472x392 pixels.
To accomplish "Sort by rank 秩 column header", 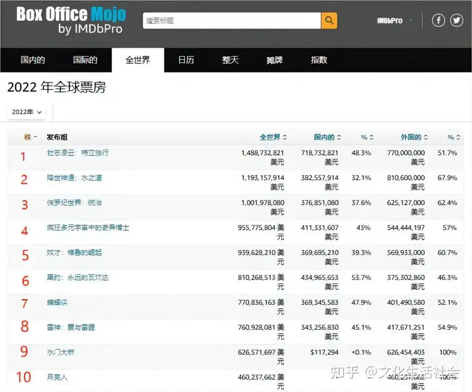I will click(31, 137).
